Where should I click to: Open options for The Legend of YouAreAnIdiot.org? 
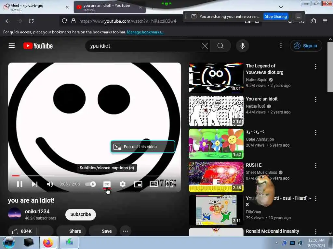coord(316,66)
